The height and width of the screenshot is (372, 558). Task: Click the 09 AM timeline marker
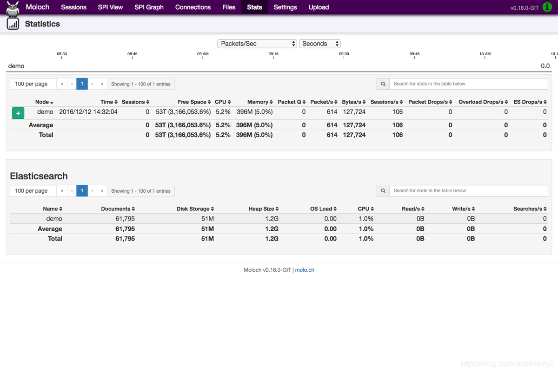[x=203, y=54]
